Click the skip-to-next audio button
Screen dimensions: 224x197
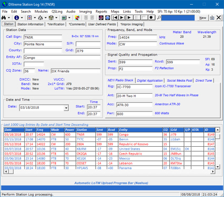122,17
